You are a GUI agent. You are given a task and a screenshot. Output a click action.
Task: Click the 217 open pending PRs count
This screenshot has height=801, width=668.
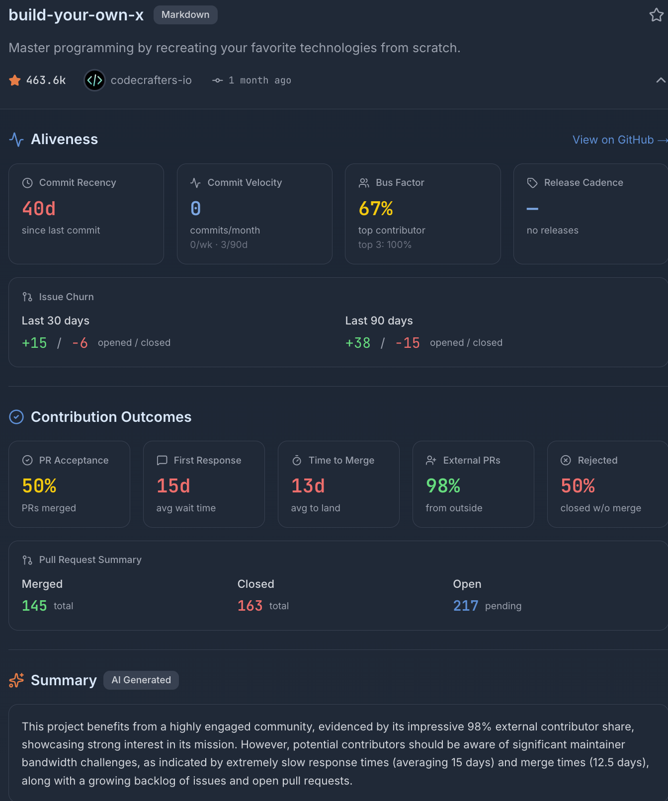click(466, 606)
